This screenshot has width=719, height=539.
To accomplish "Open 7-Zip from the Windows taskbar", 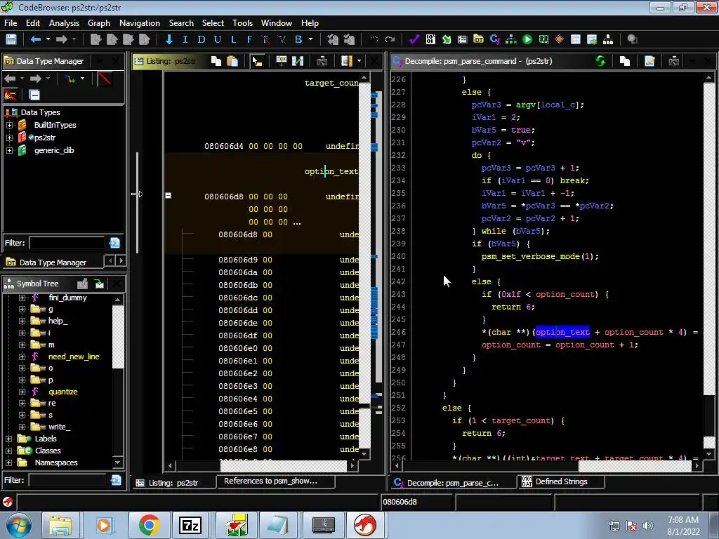I will 190,525.
